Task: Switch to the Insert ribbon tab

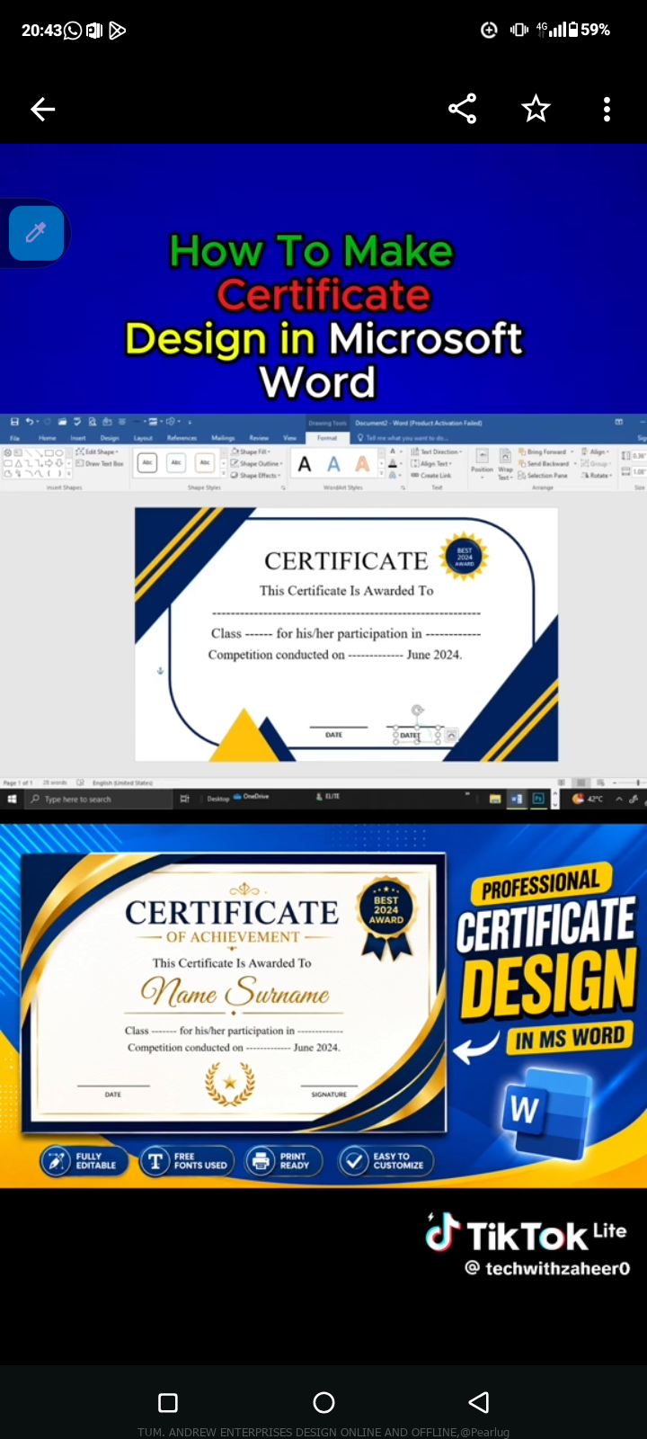Action: click(78, 438)
